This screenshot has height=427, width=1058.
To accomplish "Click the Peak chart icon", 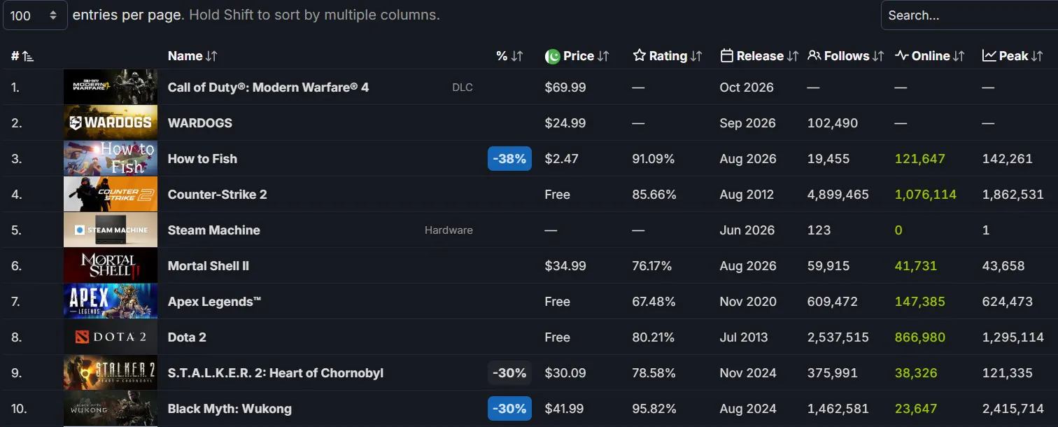I will pyautogui.click(x=989, y=56).
